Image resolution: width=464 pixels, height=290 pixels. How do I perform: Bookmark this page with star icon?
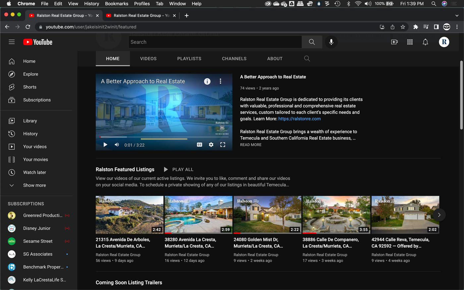coord(403,27)
